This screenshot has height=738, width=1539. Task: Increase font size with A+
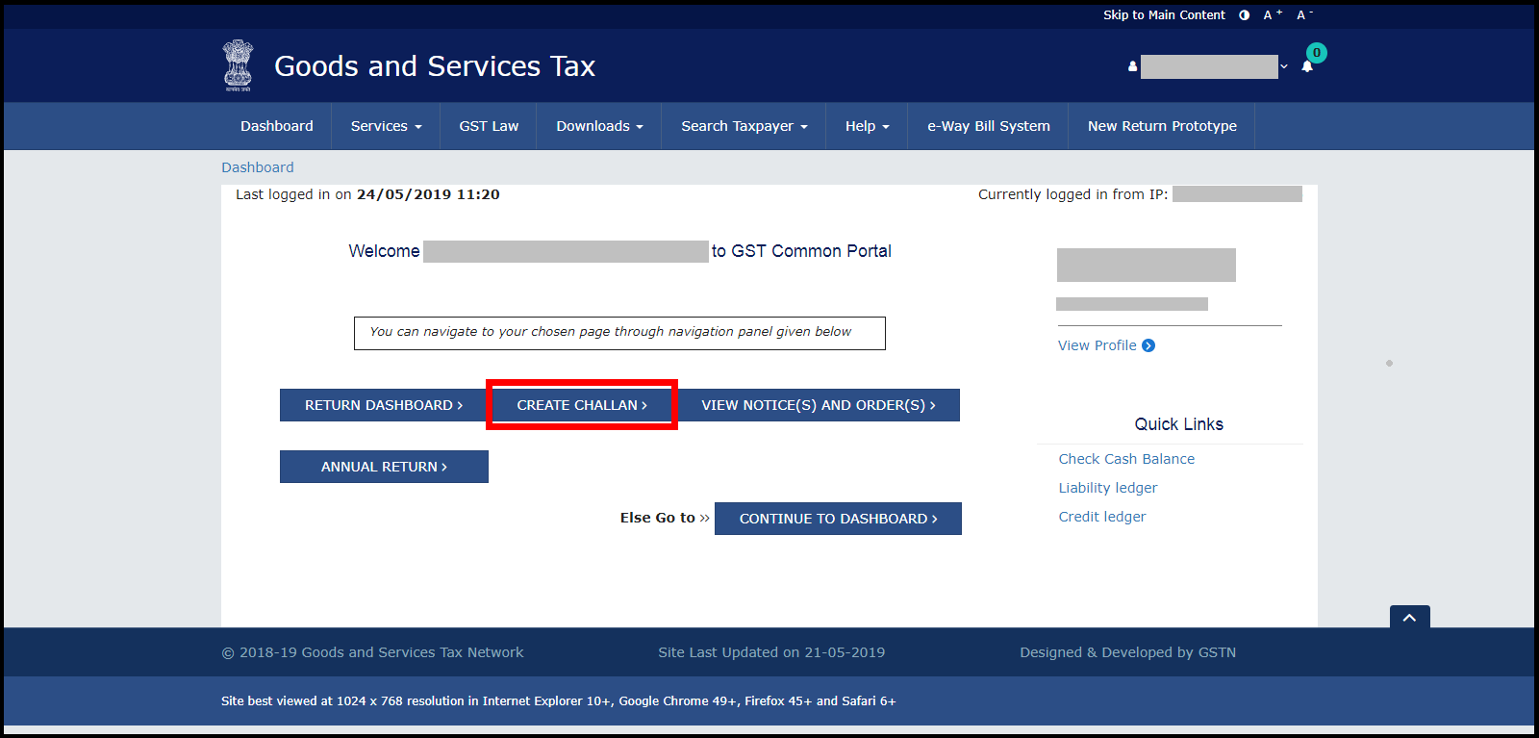(x=1273, y=14)
